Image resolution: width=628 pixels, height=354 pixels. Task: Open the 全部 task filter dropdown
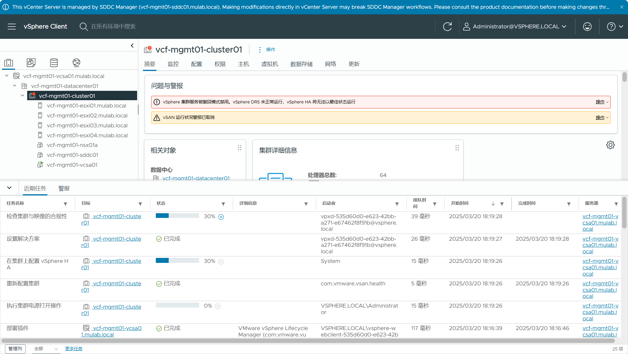click(x=46, y=349)
